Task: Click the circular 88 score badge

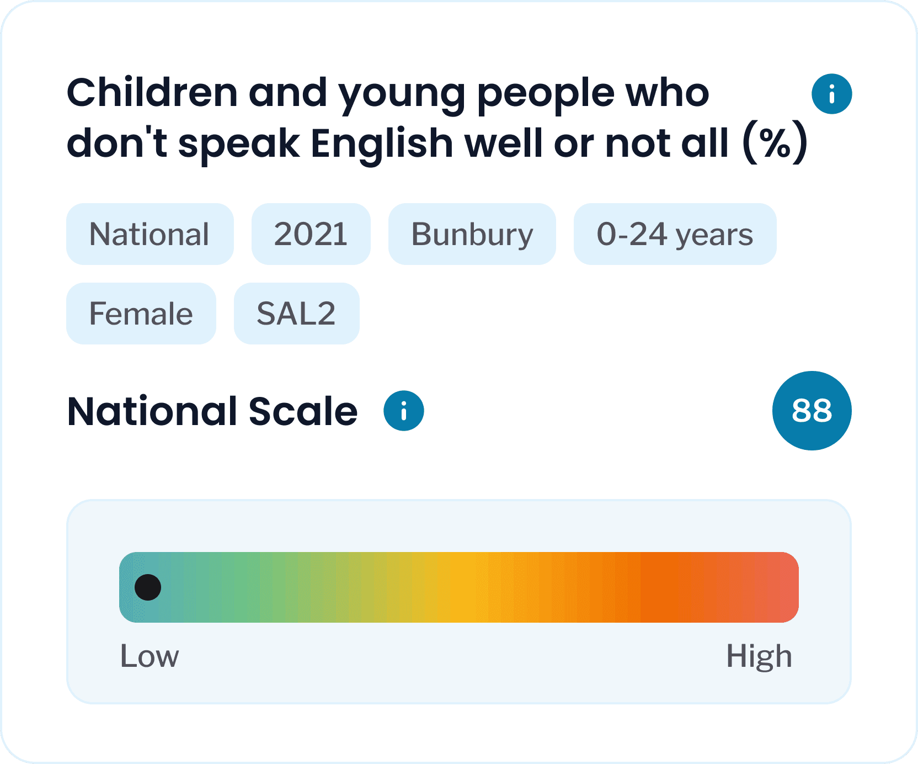Action: (812, 411)
